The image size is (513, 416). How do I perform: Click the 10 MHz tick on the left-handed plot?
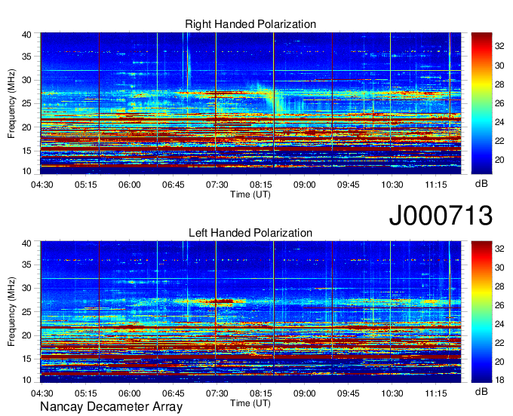click(x=26, y=380)
